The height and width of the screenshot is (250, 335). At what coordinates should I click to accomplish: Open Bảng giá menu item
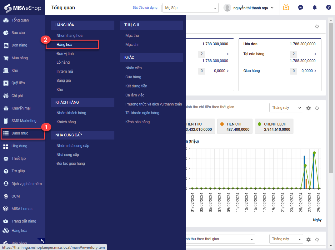click(64, 81)
